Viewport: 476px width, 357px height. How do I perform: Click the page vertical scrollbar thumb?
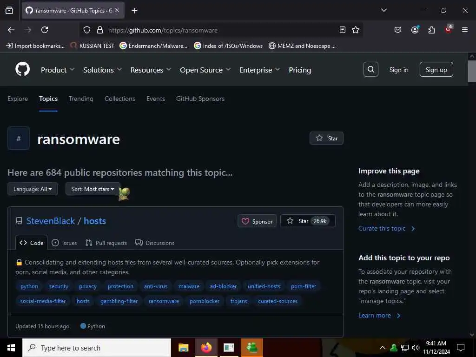click(472, 71)
